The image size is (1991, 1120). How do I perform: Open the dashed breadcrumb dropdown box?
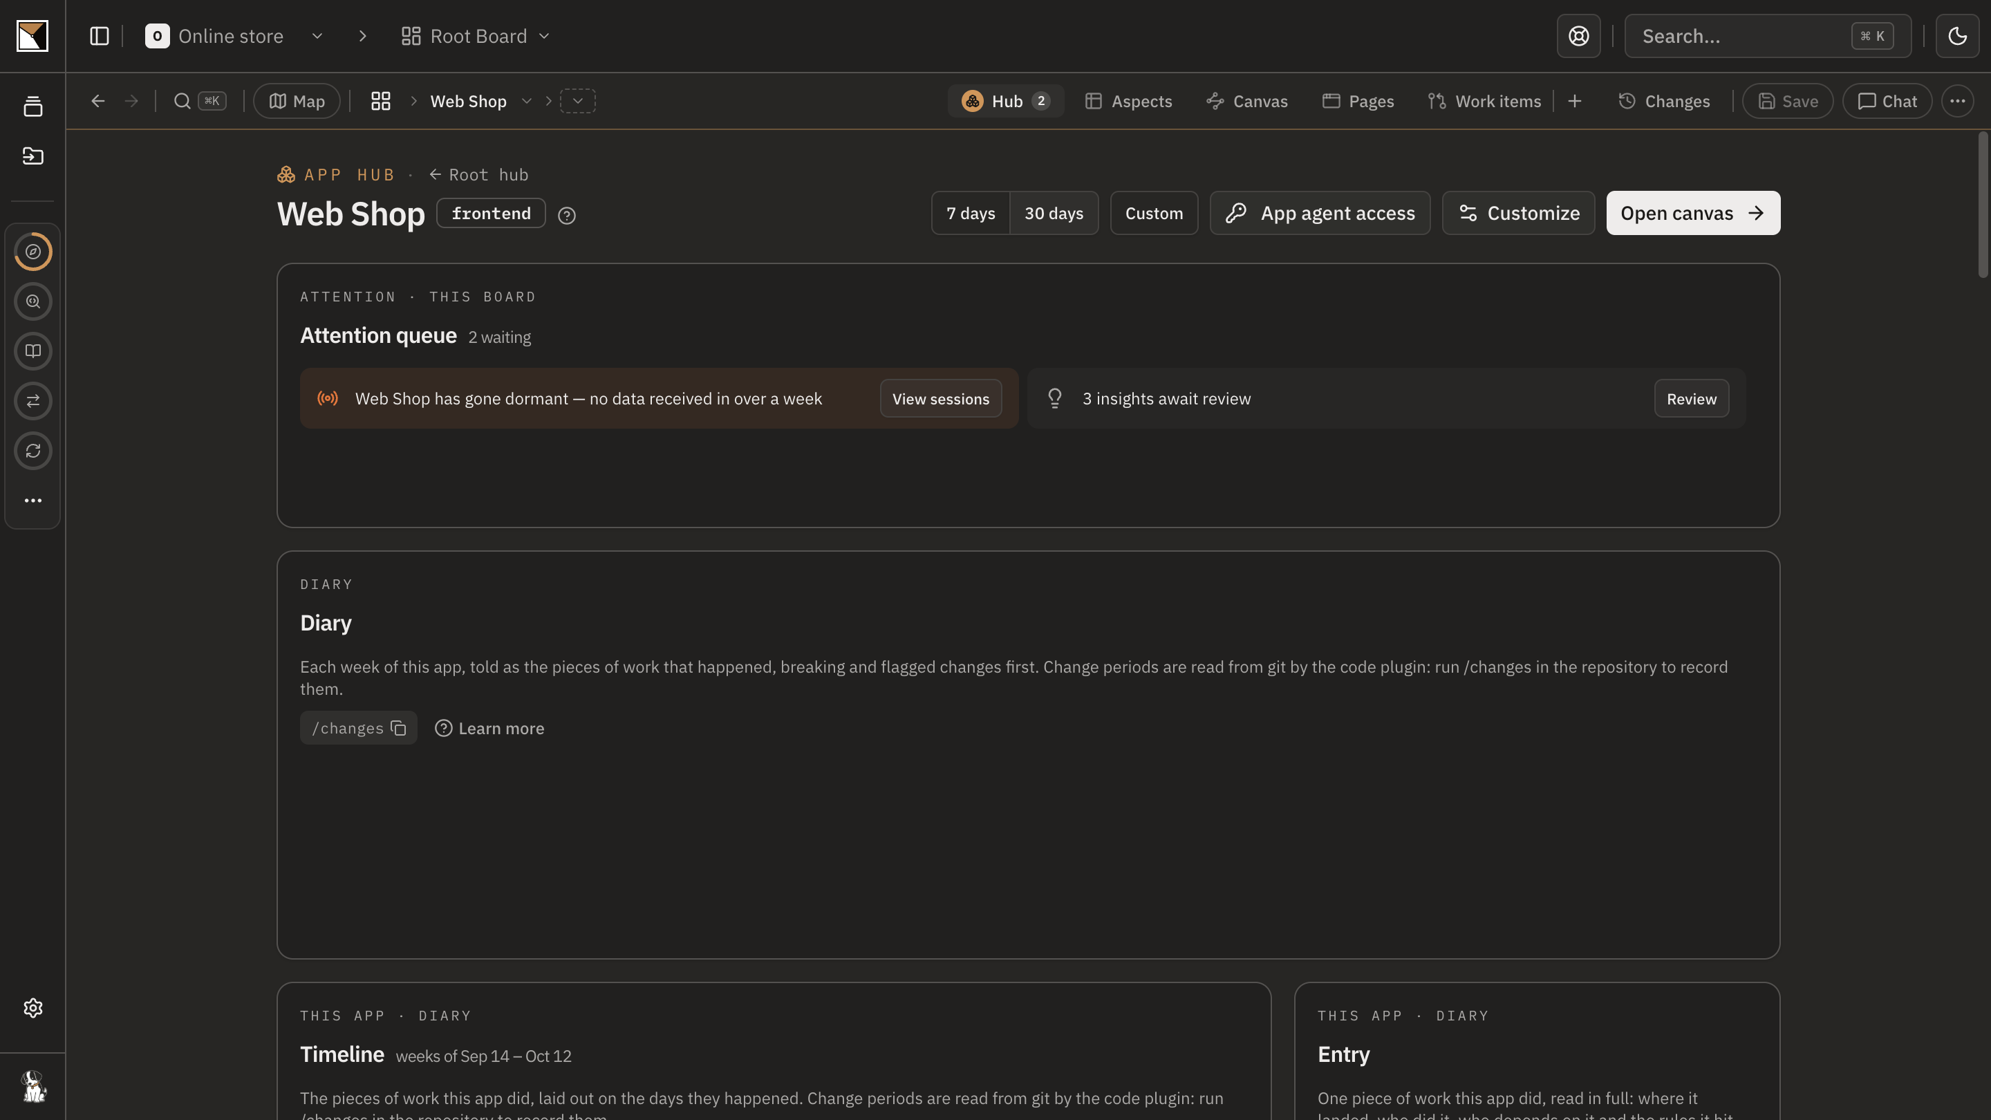578,101
